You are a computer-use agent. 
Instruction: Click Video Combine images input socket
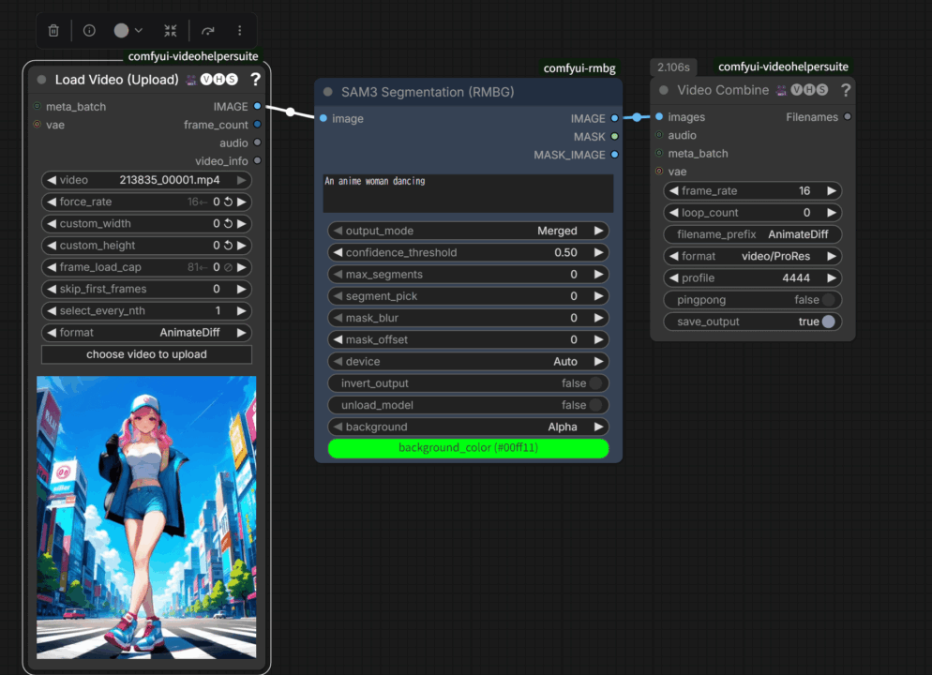coord(659,117)
